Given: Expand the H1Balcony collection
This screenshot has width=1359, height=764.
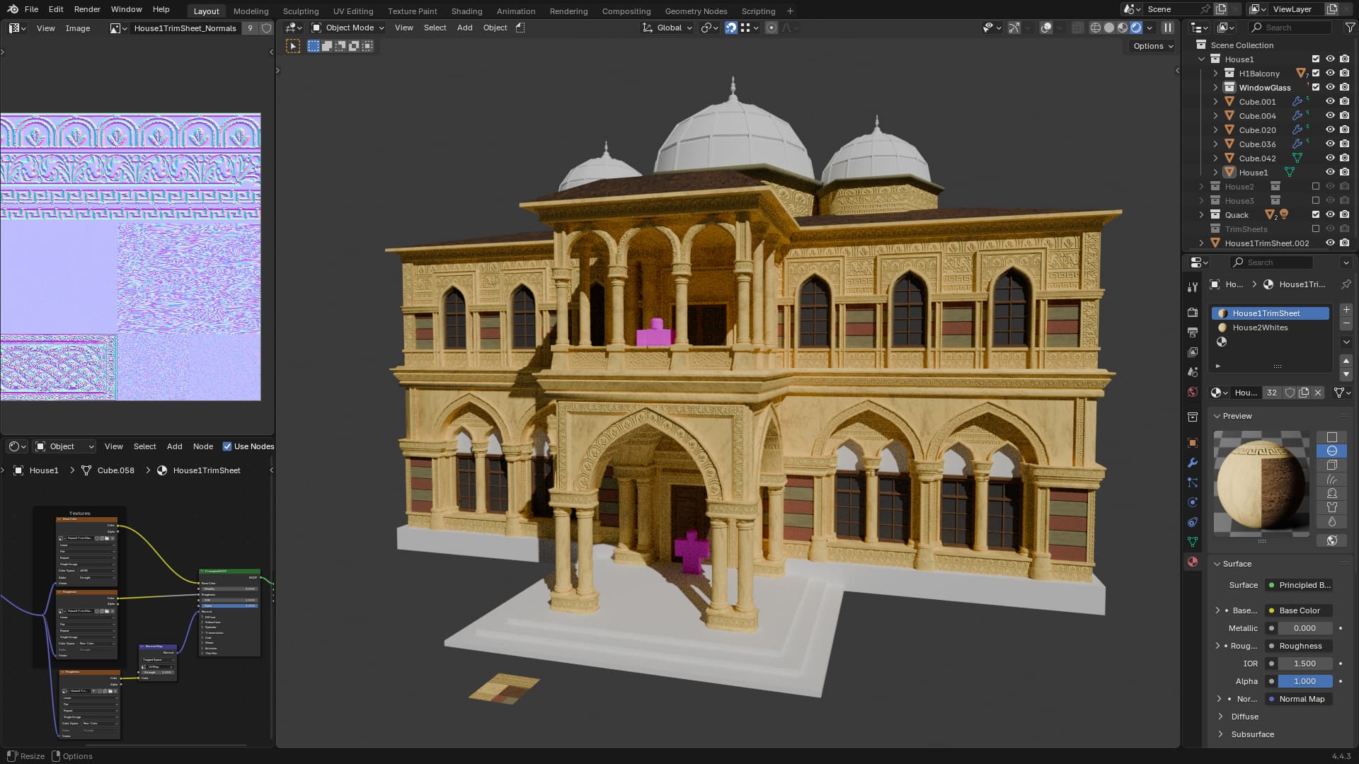Looking at the screenshot, I should click(1215, 74).
